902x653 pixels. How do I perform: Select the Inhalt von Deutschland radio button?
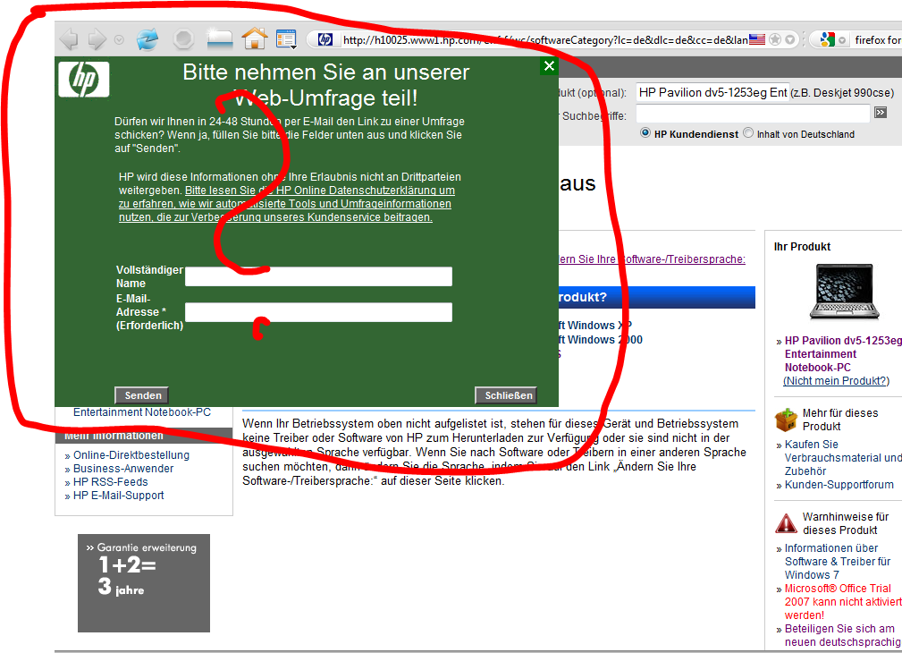[748, 133]
